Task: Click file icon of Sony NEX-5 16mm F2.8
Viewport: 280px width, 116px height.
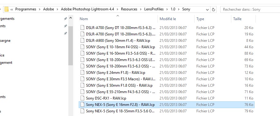Action: (82, 104)
